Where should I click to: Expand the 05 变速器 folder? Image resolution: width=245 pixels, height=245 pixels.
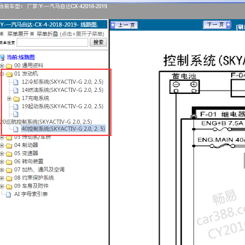pos(2,154)
